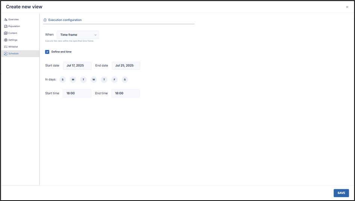This screenshot has width=355, height=201.
Task: Toggle Saturday, the last day button
Action: click(125, 79)
